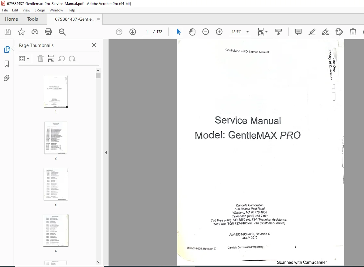Screen dimensions: 364x267
Task: Click "530 Boston Post Road" line
Action: [250, 209]
